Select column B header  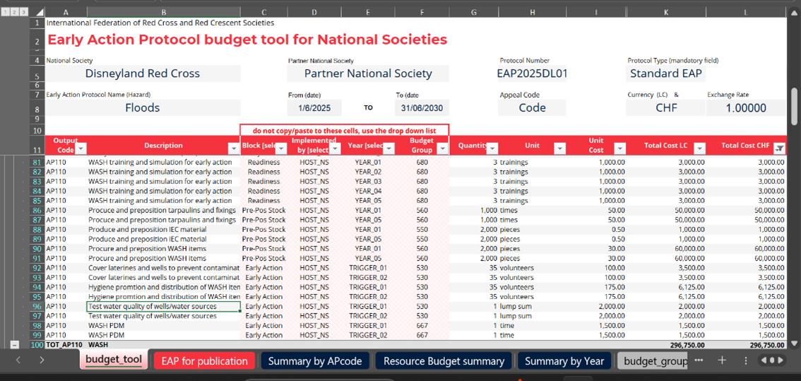point(163,11)
